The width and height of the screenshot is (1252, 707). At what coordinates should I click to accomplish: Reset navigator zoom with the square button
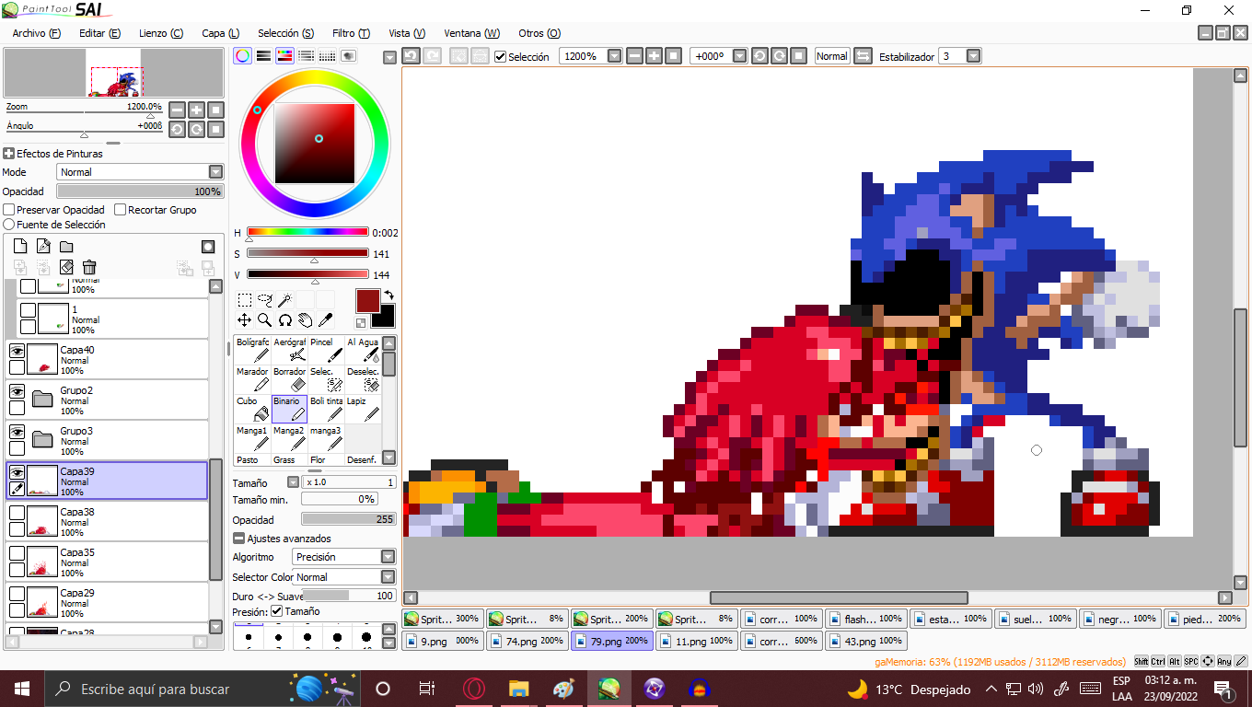[215, 110]
